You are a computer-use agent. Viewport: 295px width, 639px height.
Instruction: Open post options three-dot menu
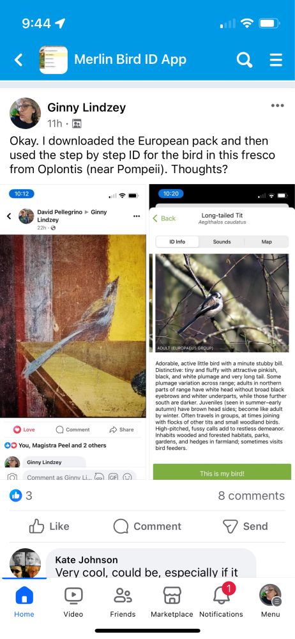277,105
